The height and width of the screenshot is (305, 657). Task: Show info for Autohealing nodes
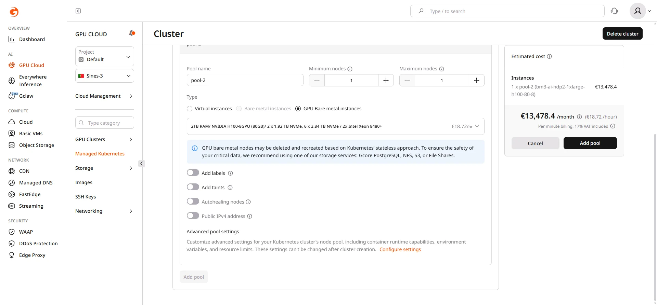tap(248, 202)
